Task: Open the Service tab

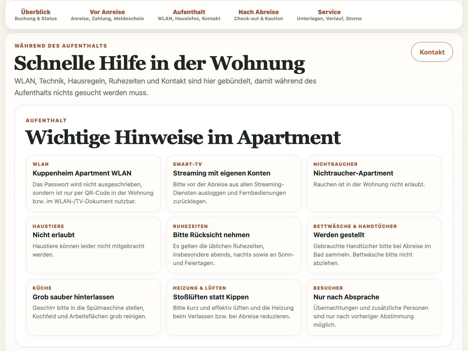Action: coord(329,15)
